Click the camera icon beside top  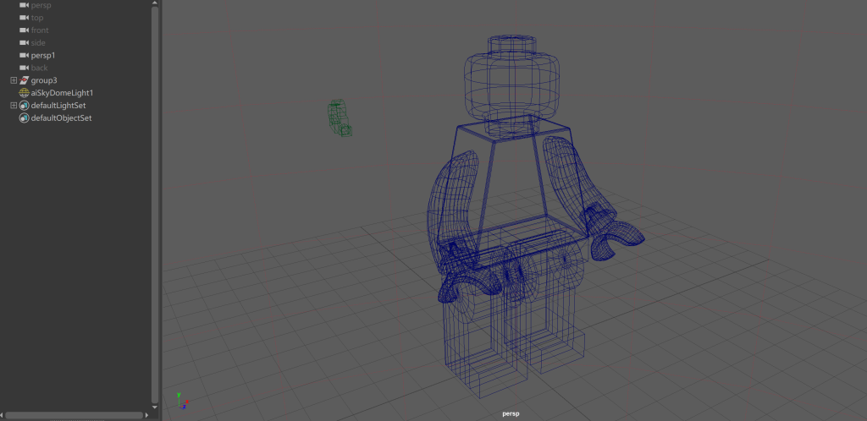24,18
